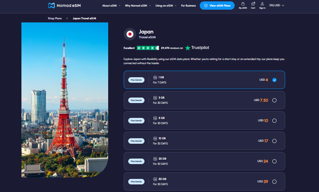The height and width of the screenshot is (192, 319).
Task: Click the Japan heading title
Action: pyautogui.click(x=146, y=32)
